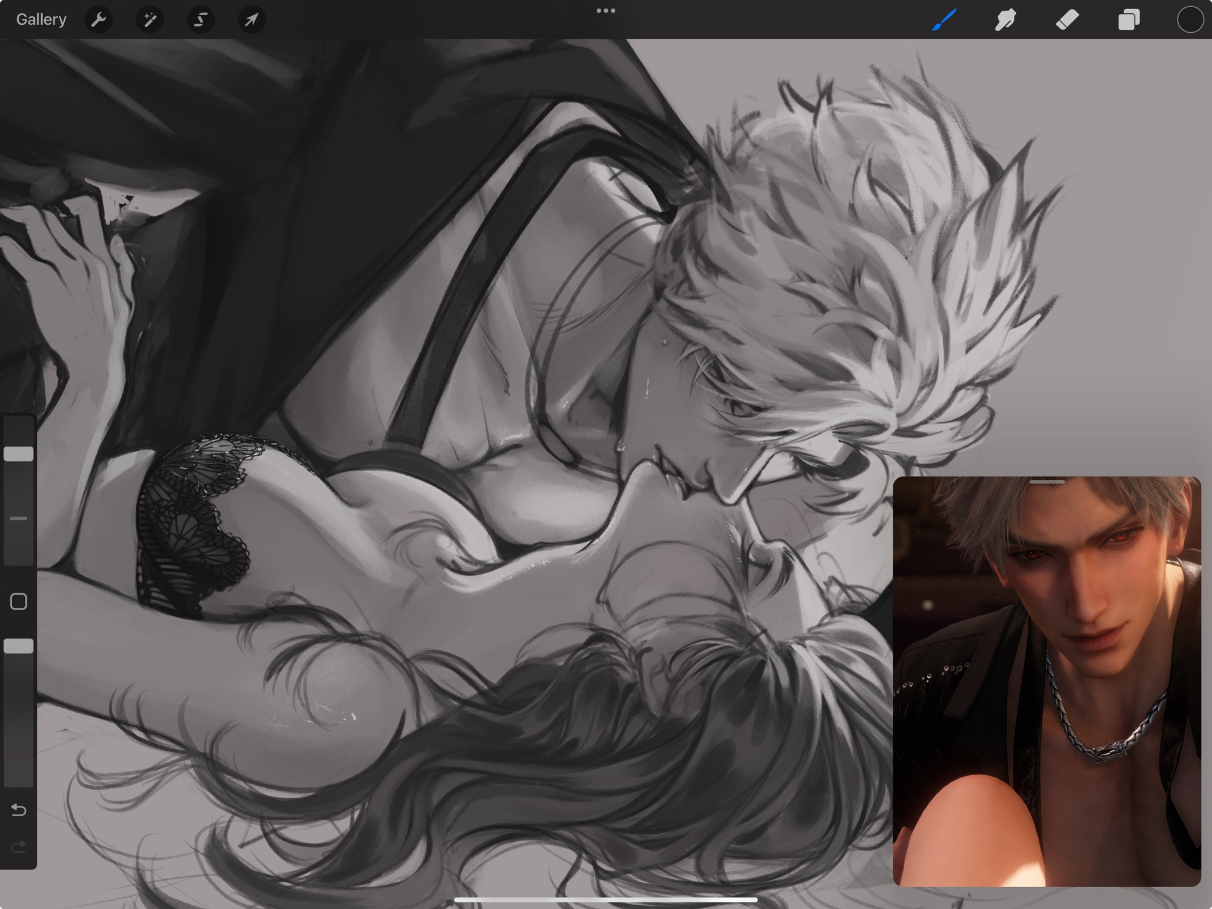Open the Adjustments magic wand menu

150,20
